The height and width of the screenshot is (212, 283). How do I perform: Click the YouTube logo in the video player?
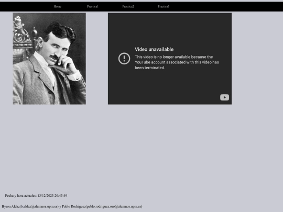click(224, 97)
